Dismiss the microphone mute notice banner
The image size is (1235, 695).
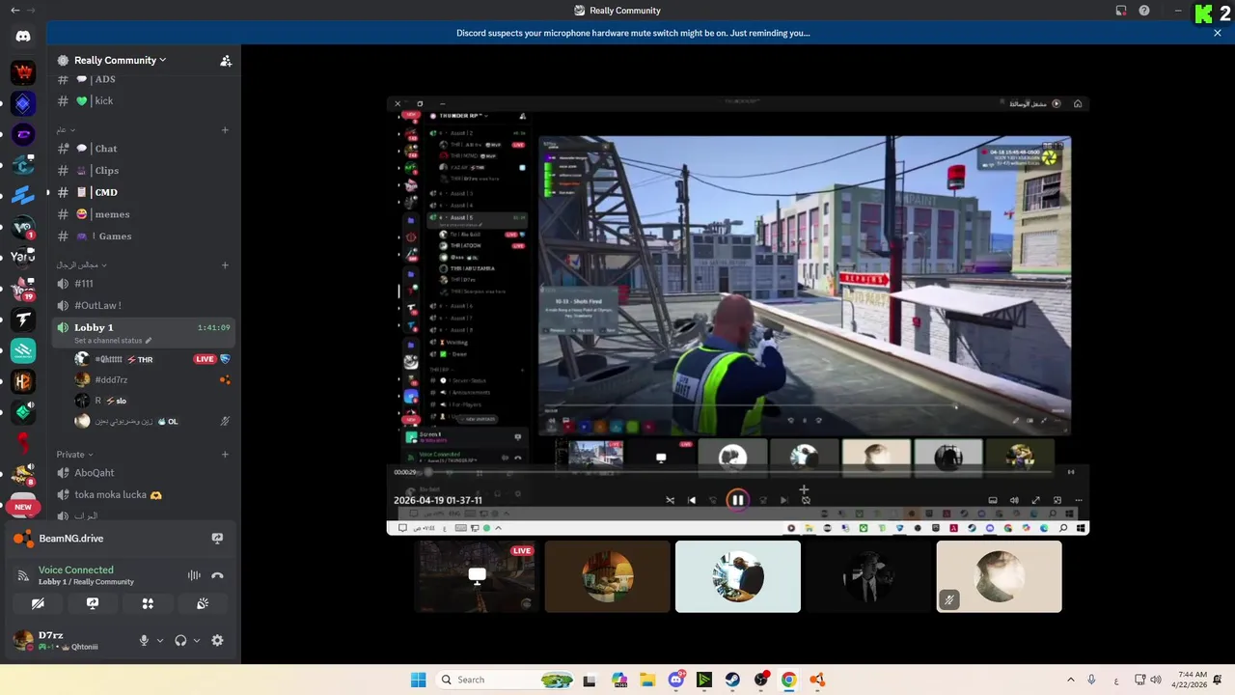1218,33
